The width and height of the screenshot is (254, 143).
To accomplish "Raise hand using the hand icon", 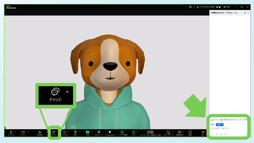I will click(x=75, y=133).
